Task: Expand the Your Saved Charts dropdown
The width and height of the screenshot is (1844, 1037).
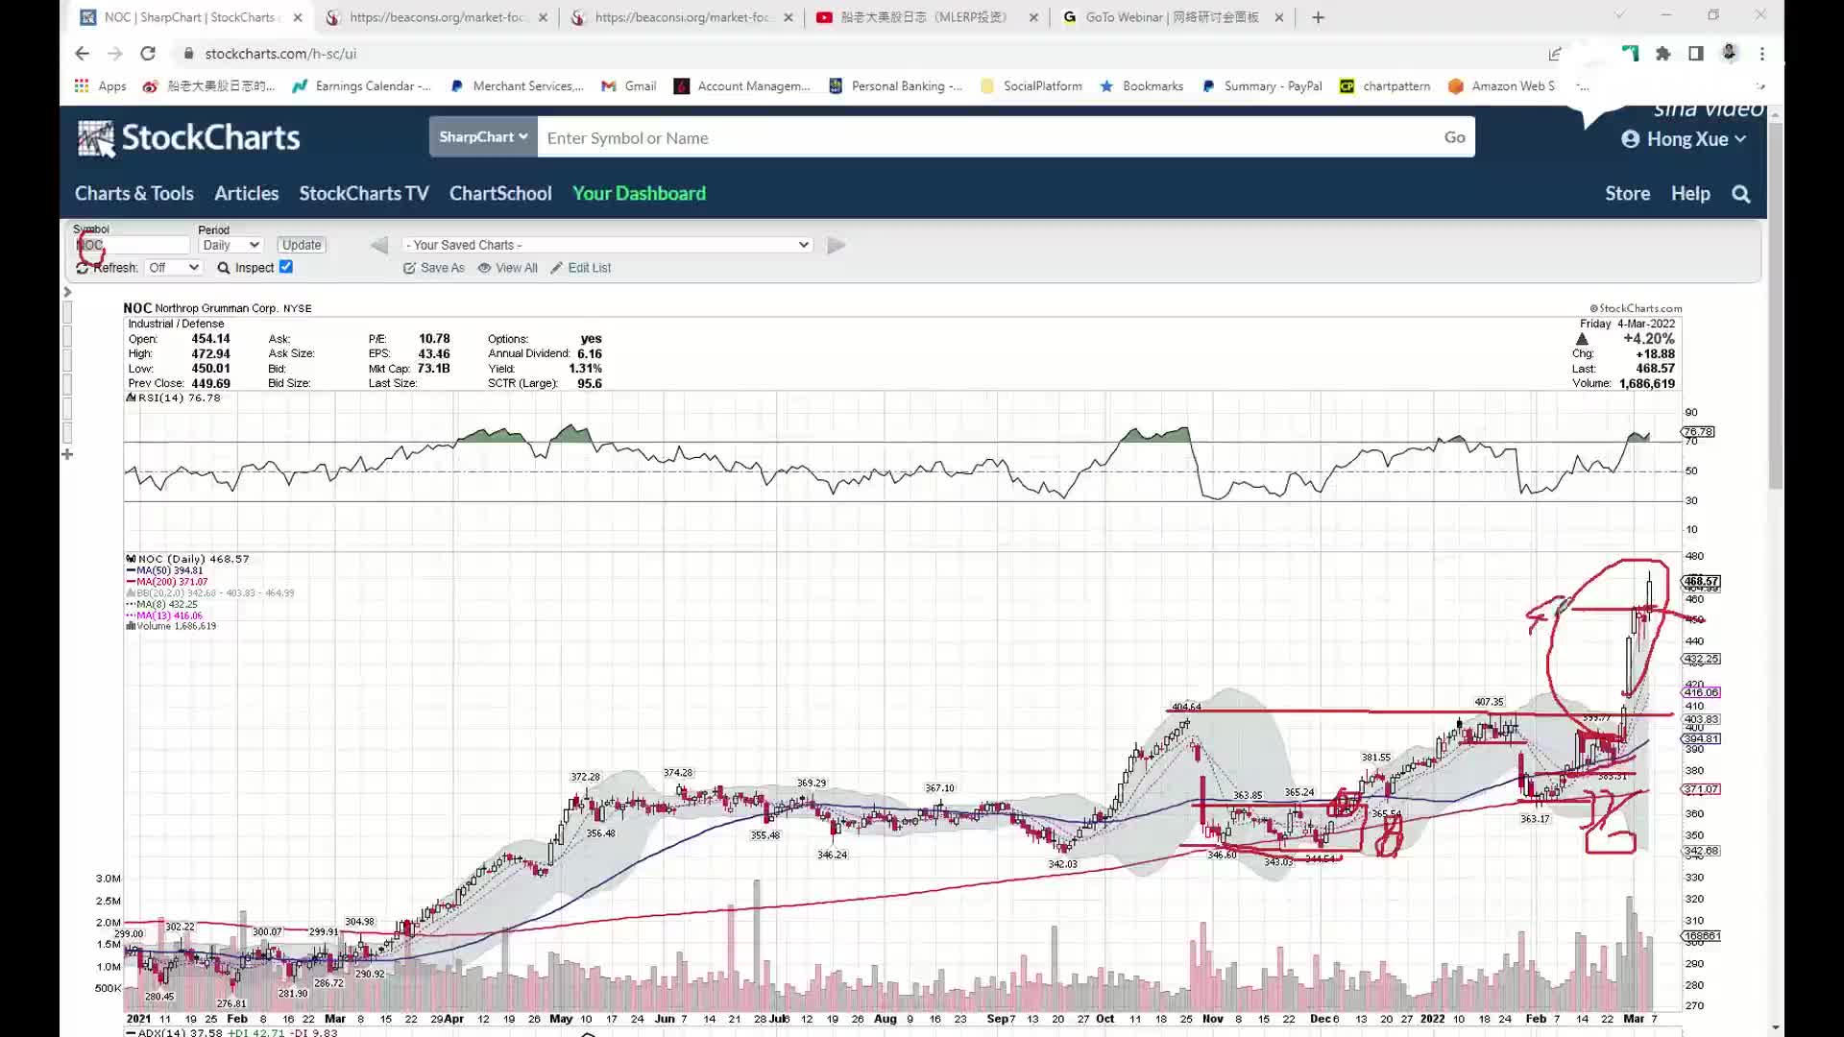Action: (607, 246)
